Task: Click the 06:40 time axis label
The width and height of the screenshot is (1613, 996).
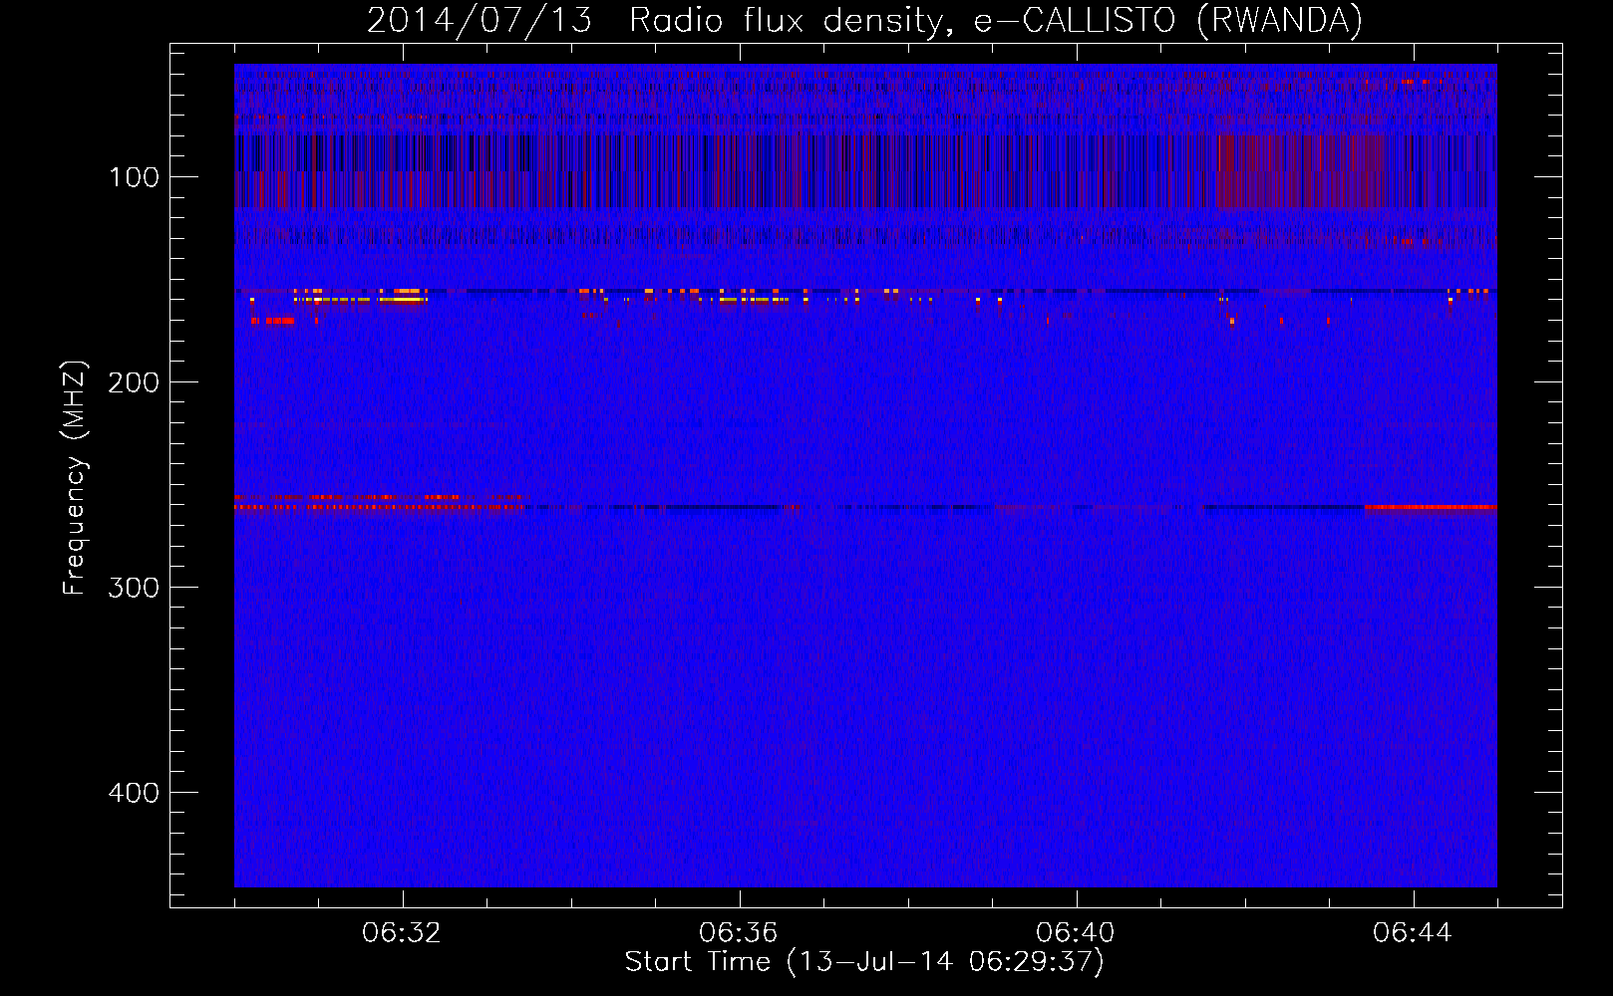Action: coord(1076,933)
